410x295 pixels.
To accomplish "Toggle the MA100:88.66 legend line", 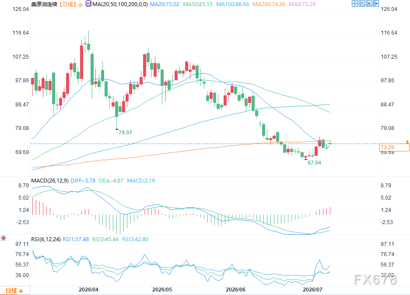I will click(232, 4).
